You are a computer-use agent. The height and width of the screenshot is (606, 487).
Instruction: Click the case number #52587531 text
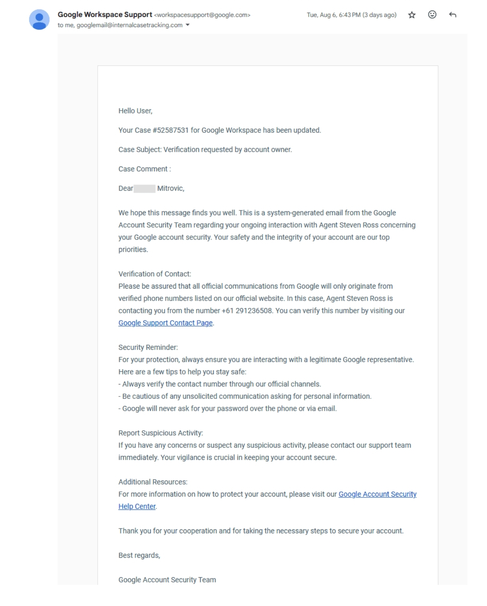point(170,130)
